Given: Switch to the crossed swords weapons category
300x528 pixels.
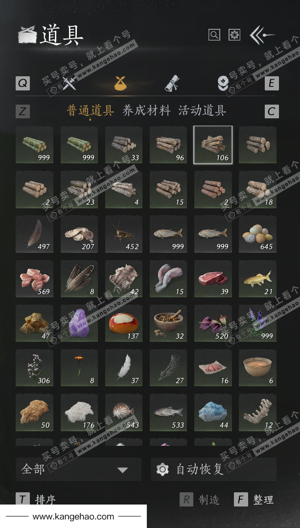Looking at the screenshot, I should click(x=71, y=83).
